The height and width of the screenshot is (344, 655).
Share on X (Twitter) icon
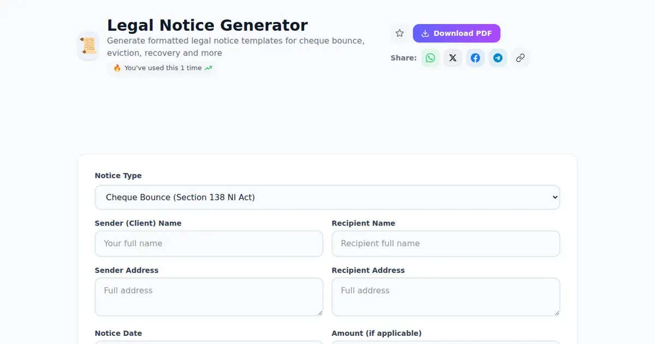tap(453, 58)
